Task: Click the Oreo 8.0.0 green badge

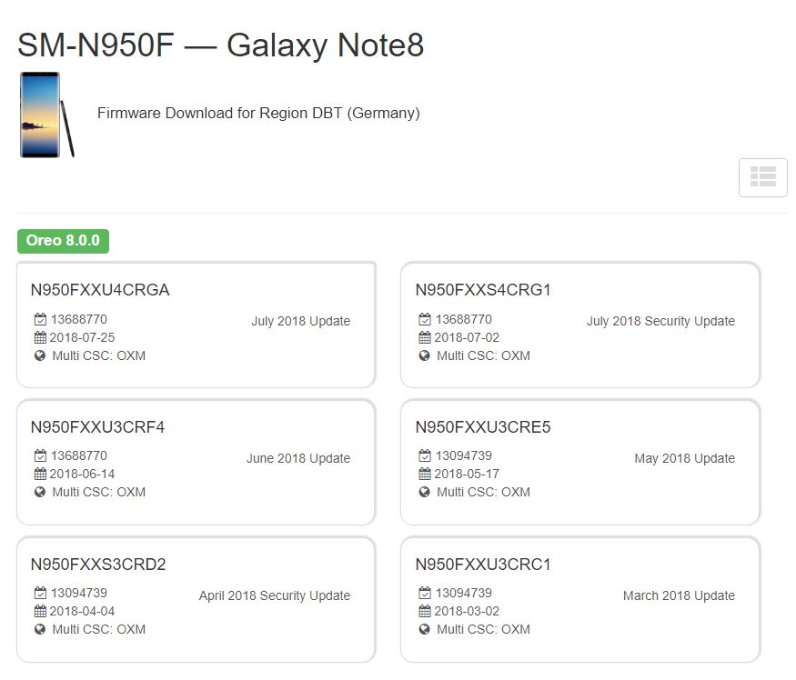Action: point(63,241)
